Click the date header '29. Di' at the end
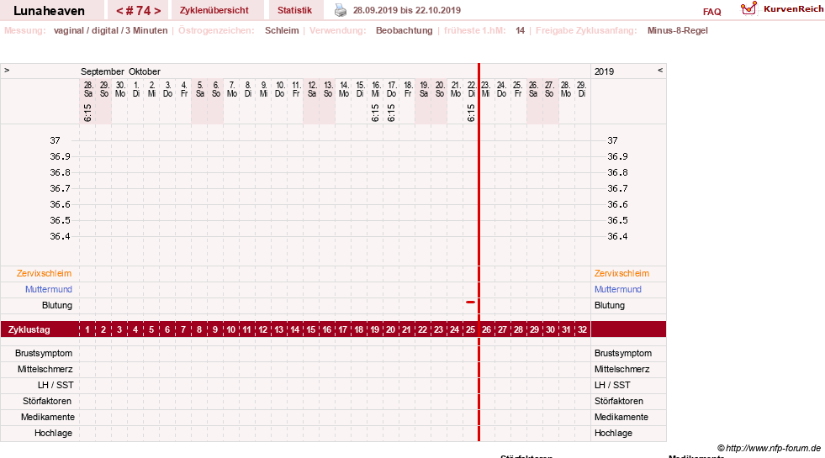The width and height of the screenshot is (825, 458). (581, 89)
